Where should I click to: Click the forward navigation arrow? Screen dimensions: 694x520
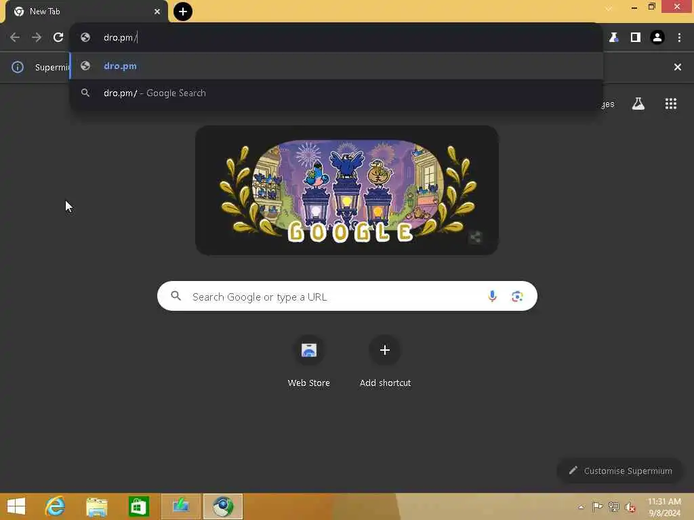coord(37,38)
